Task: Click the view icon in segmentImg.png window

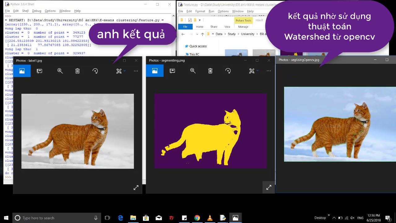Action: pyautogui.click(x=155, y=71)
